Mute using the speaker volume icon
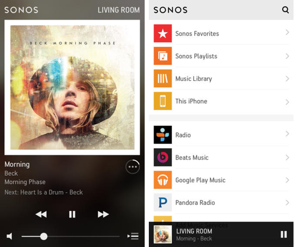 click(x=9, y=236)
